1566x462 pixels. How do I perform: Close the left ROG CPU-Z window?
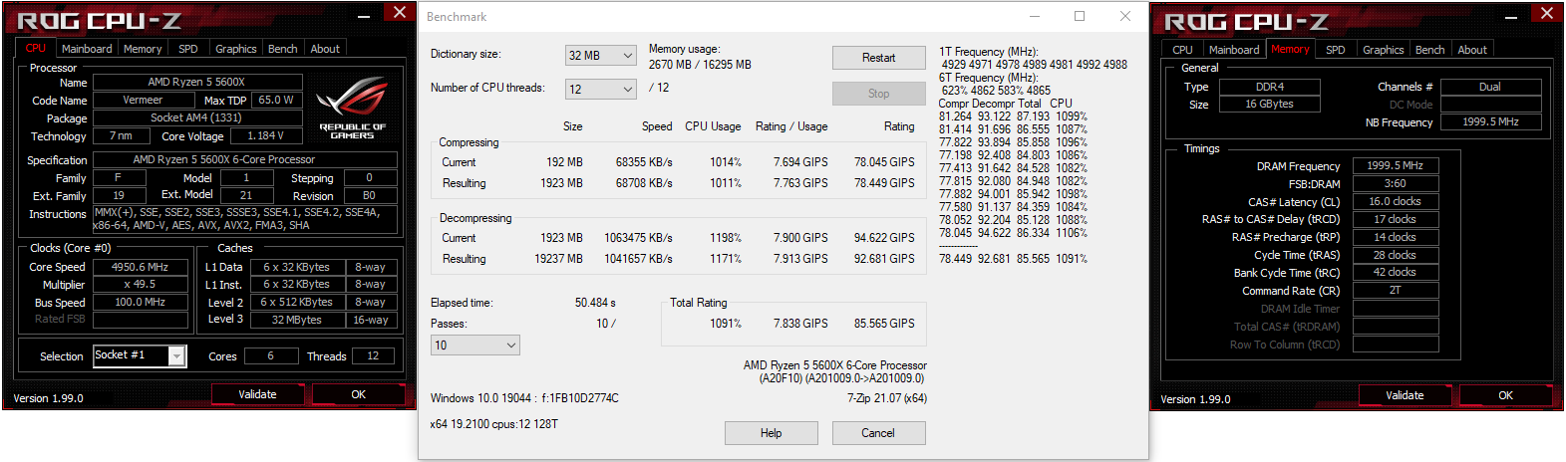click(399, 12)
